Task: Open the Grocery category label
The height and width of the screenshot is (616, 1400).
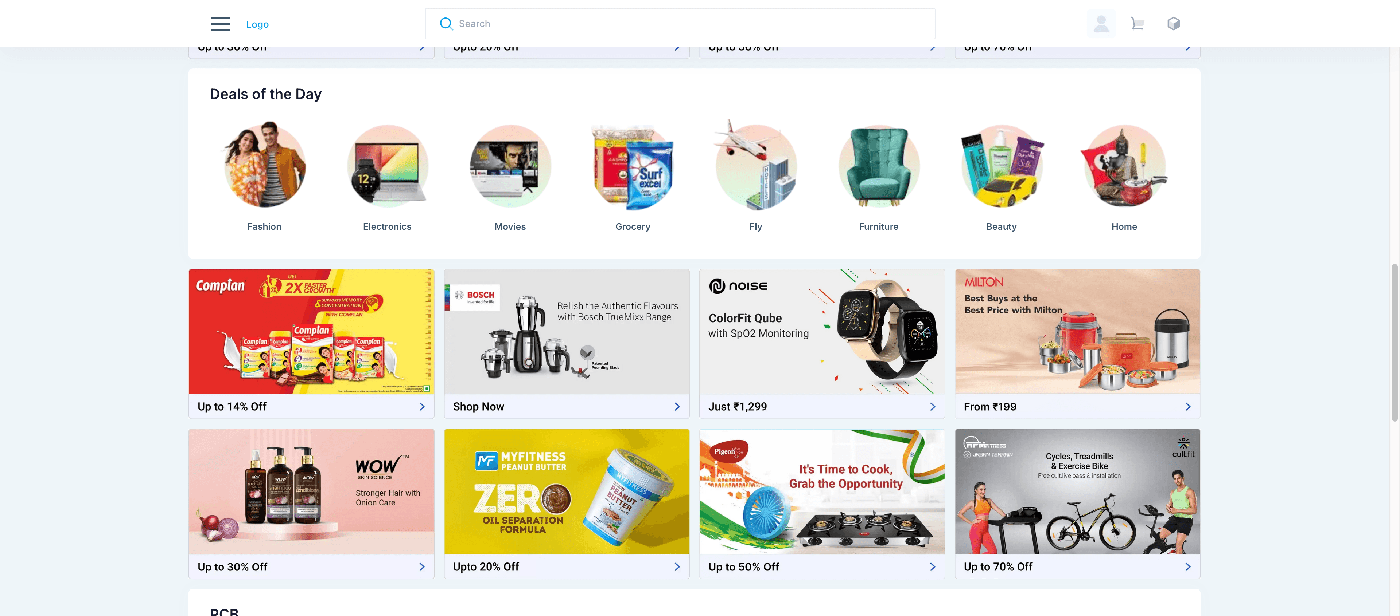Action: coord(633,226)
